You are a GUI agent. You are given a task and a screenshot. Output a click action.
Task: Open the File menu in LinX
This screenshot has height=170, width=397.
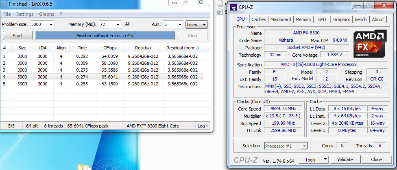coord(7,14)
